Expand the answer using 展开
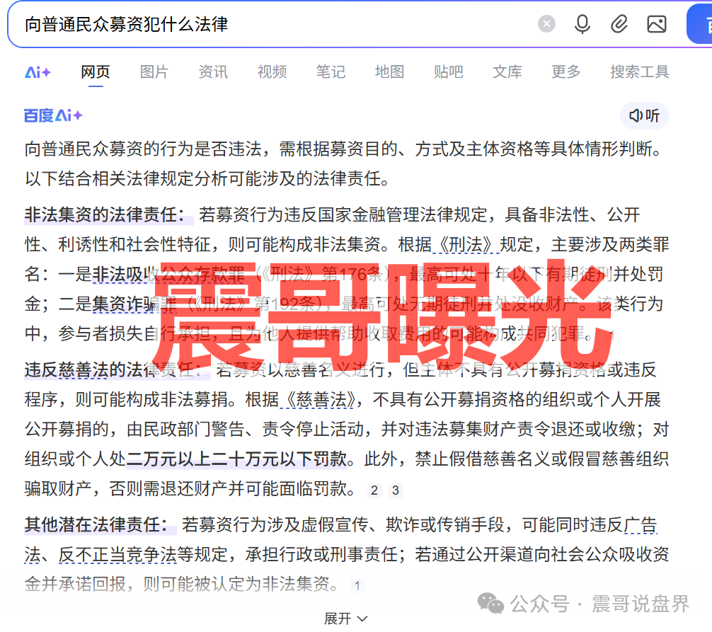Viewport: 712px width, 632px height. tap(345, 617)
